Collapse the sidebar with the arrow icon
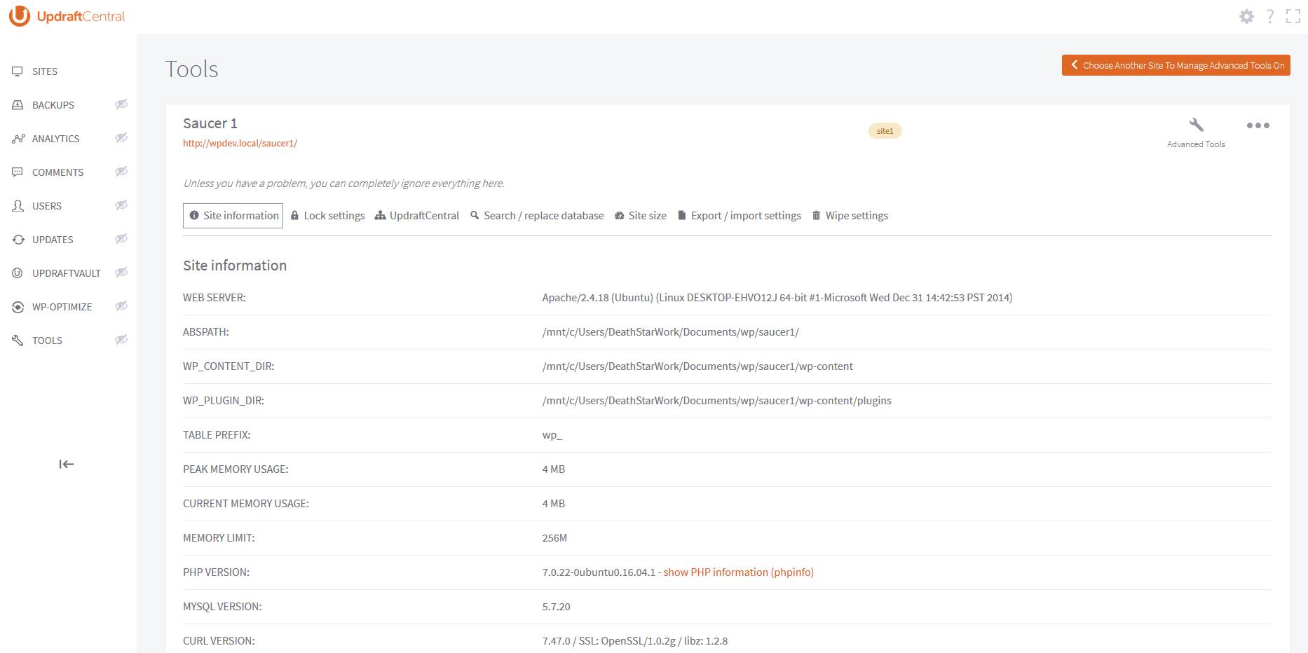 (x=67, y=464)
